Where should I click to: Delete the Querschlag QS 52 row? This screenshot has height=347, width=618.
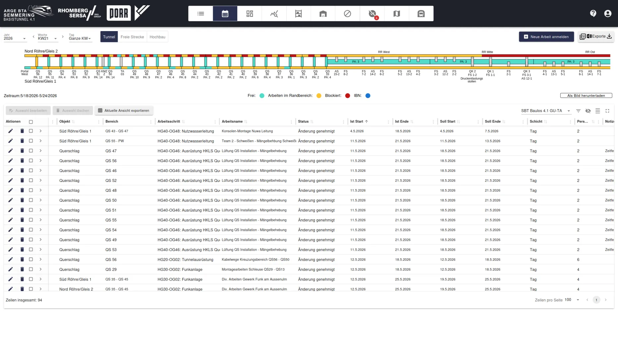(x=22, y=180)
